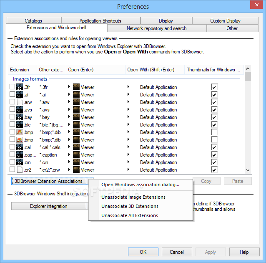Click the Copy button

[206, 181]
